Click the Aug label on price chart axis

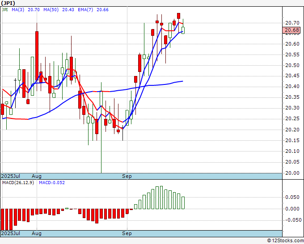tap(37, 176)
